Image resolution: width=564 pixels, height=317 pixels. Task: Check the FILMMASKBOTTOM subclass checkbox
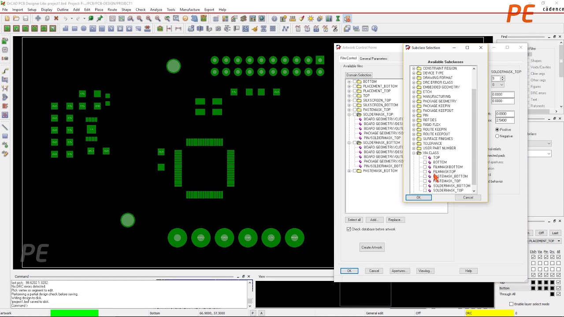(425, 167)
